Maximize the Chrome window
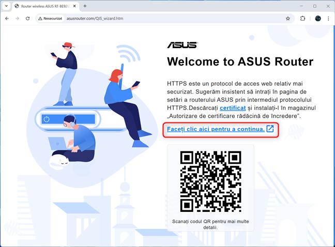Image resolution: width=335 pixels, height=247 pixels. pos(315,6)
